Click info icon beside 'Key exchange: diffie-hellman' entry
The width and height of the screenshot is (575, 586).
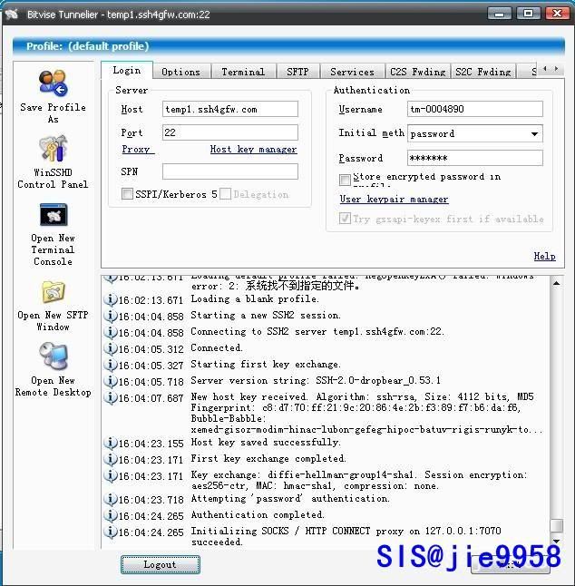pos(111,475)
